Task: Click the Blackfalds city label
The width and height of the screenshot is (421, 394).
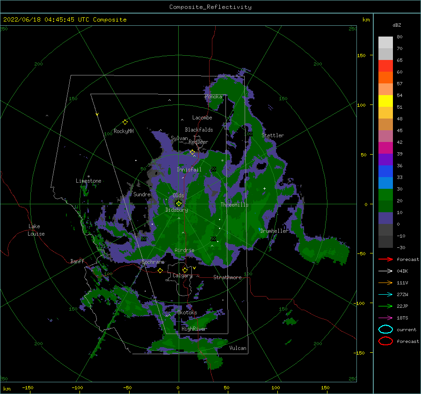Action: 199,130
